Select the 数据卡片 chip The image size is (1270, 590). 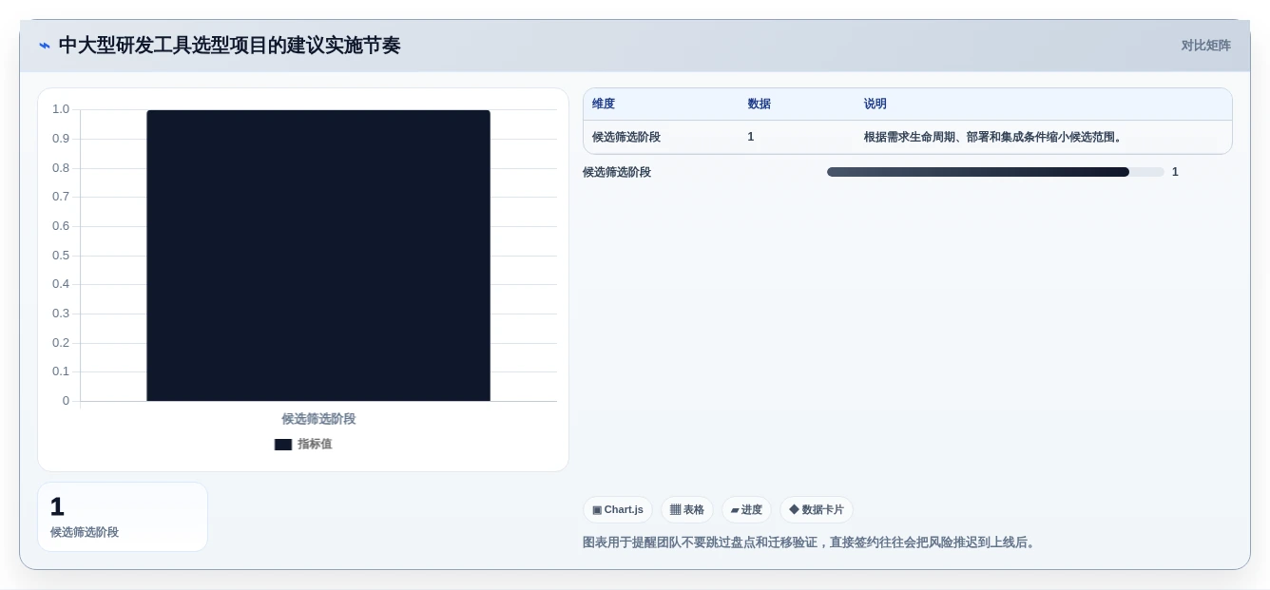tap(817, 510)
